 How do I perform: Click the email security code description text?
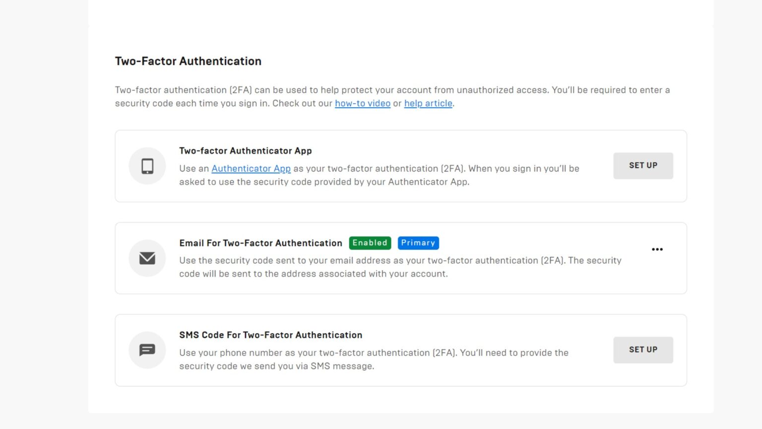[400, 267]
